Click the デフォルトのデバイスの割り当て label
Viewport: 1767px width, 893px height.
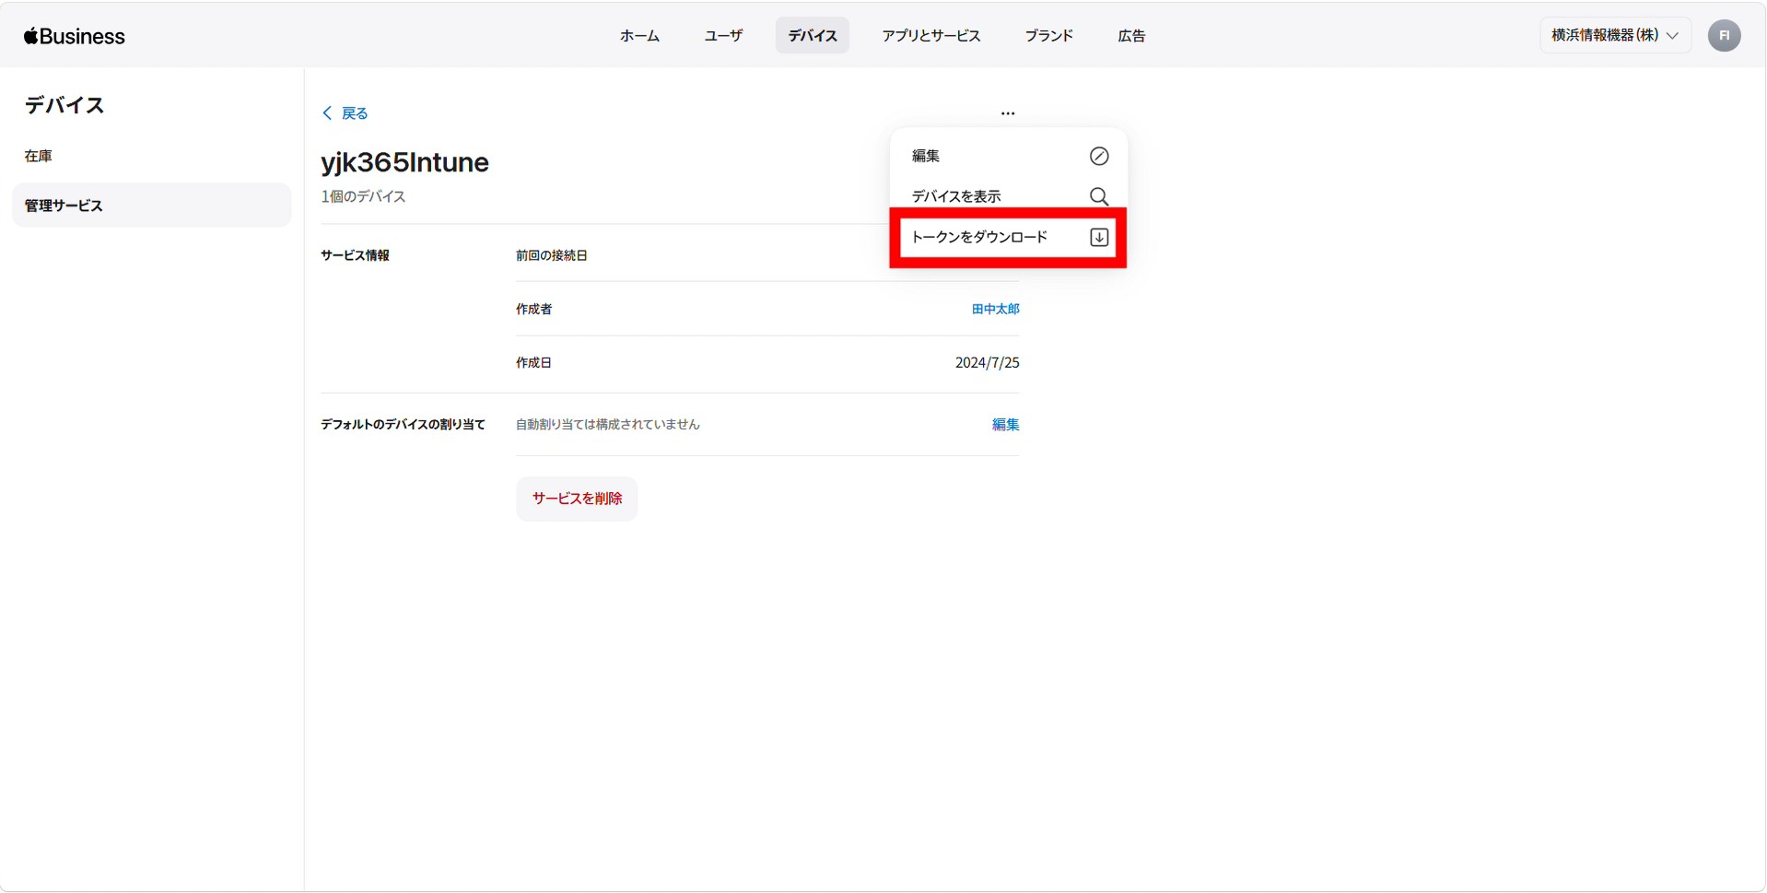click(403, 425)
